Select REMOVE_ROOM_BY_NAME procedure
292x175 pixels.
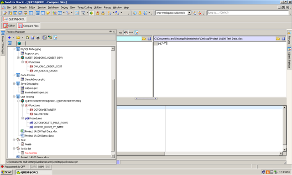[x=48, y=127]
